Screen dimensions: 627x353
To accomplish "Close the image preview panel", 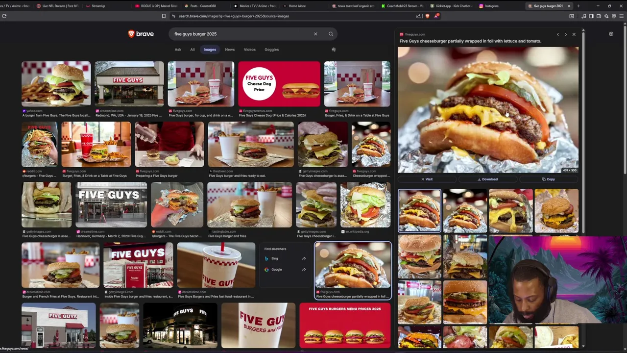I will (x=574, y=34).
